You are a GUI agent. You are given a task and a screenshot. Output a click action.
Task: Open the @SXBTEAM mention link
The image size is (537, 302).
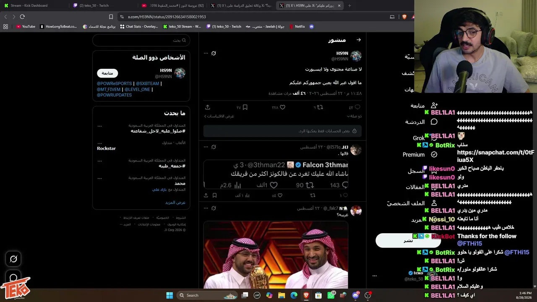coord(147,83)
